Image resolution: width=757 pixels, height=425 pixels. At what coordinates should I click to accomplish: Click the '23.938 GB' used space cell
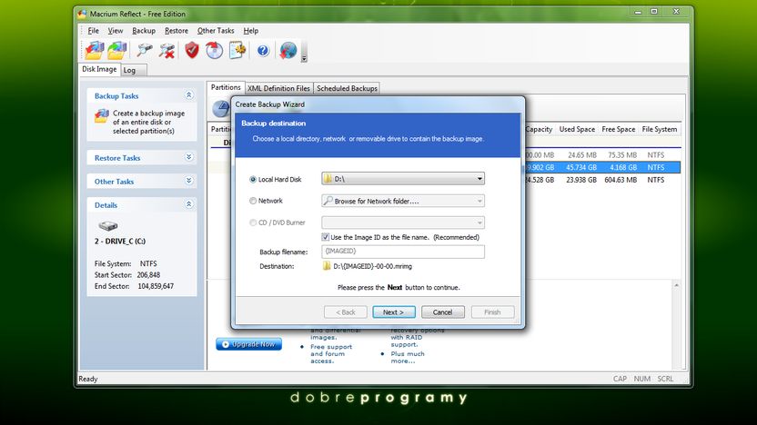[x=581, y=180]
